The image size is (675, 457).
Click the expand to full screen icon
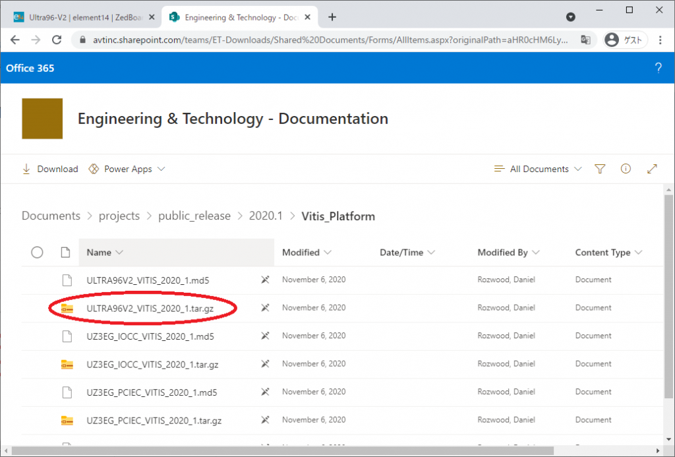tap(652, 169)
